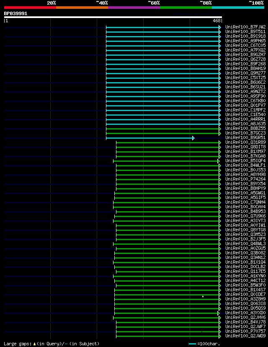Select the UniRef100_A3YXD0 label

click(x=245, y=313)
